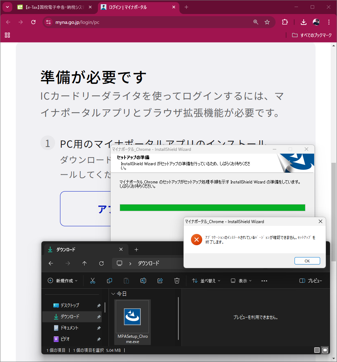Click the ダウンロード Explorer tab title
Image resolution: width=337 pixels, height=362 pixels.
66,249
